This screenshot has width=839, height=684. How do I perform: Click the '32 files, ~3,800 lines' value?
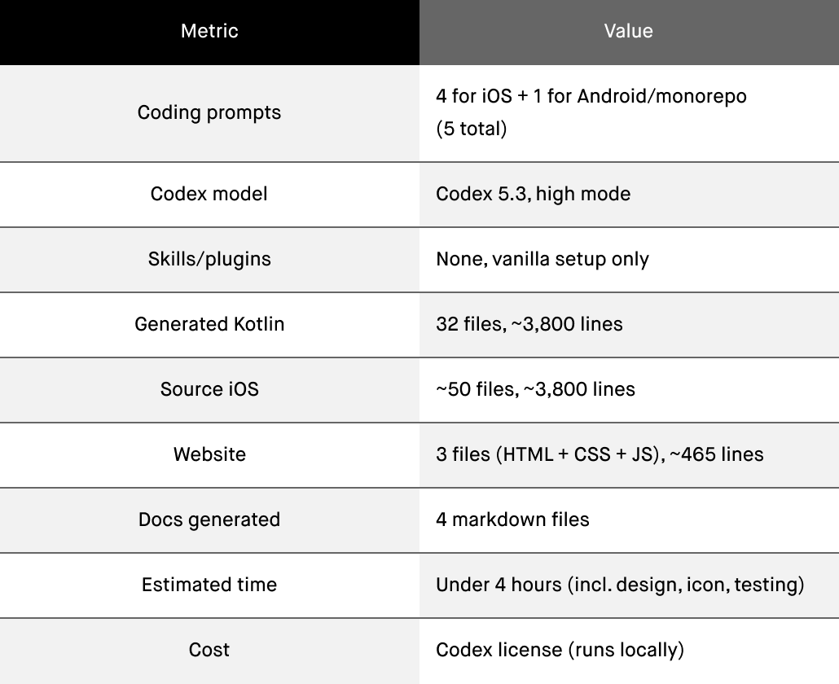click(529, 325)
